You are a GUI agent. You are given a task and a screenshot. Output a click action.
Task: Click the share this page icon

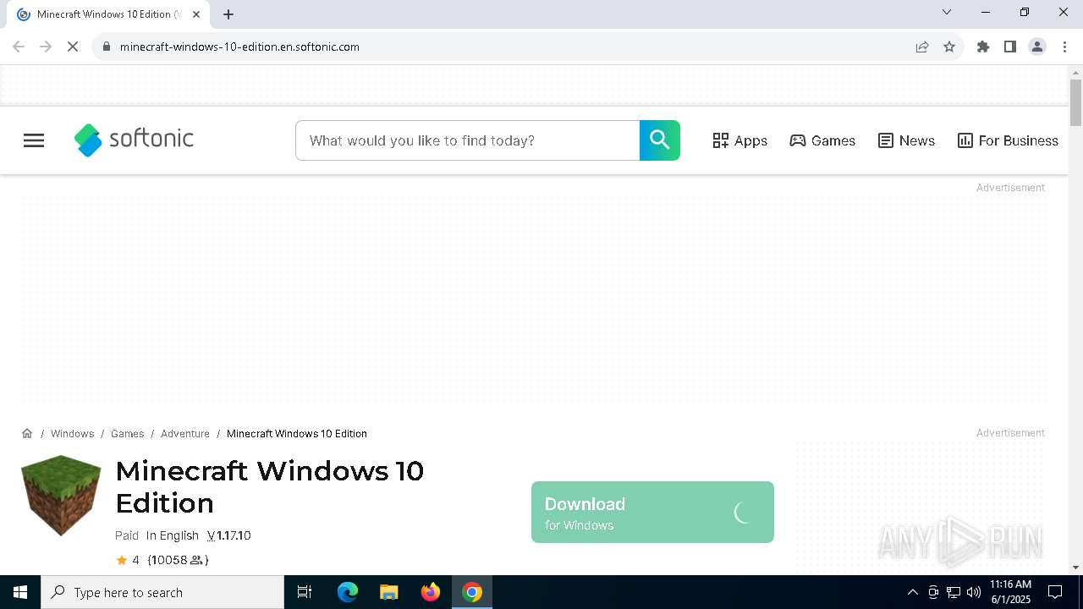pos(922,47)
